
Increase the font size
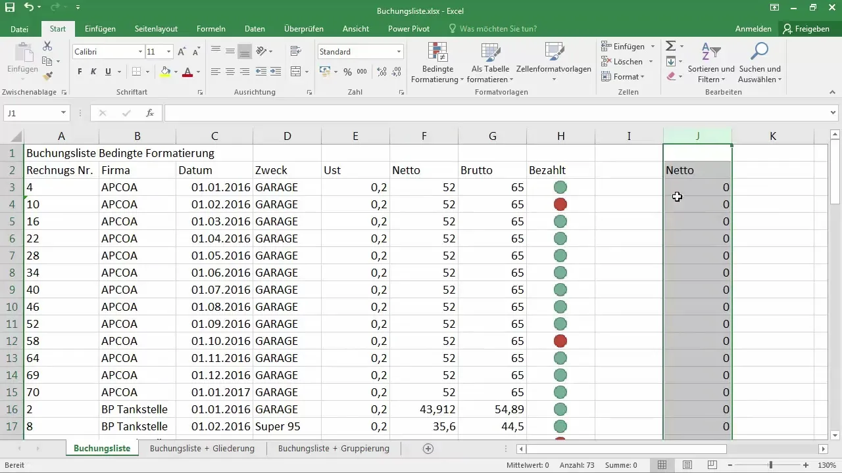point(182,52)
